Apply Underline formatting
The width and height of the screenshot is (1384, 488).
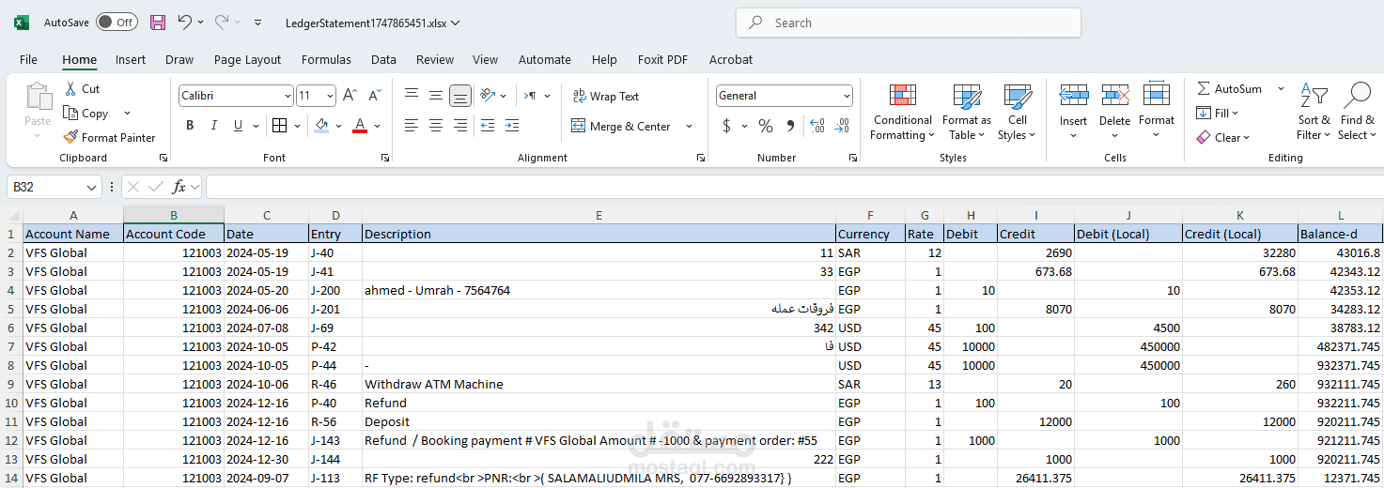pos(238,126)
